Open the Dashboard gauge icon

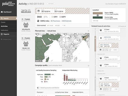pyautogui.click(x=2, y=12)
